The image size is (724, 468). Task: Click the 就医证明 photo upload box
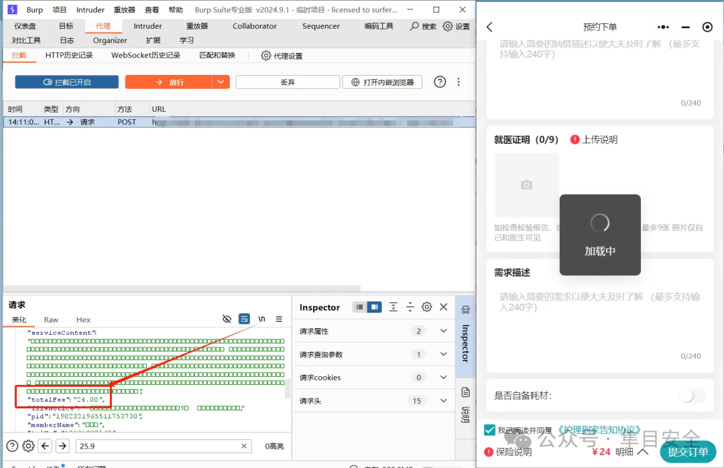pos(526,185)
